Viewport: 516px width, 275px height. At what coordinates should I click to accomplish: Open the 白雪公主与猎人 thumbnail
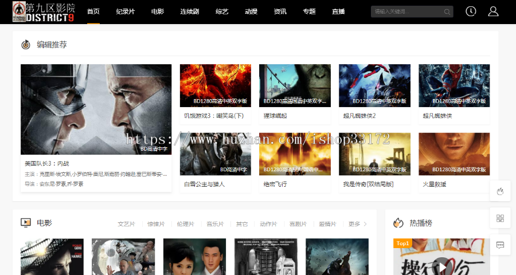point(216,154)
